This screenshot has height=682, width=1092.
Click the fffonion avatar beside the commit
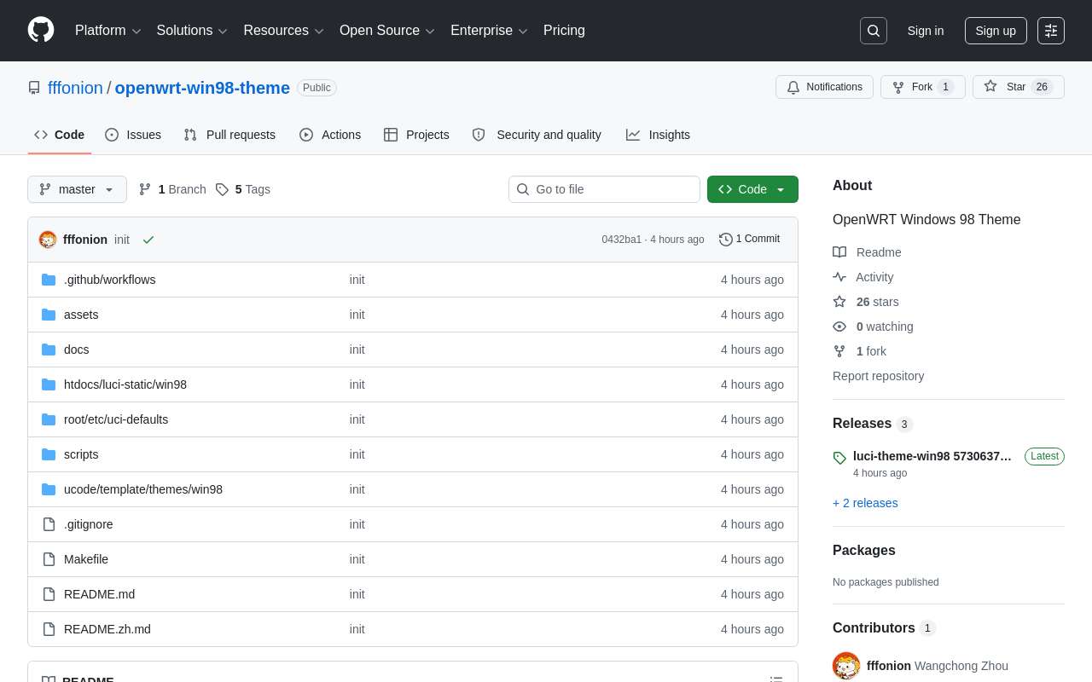tap(48, 240)
